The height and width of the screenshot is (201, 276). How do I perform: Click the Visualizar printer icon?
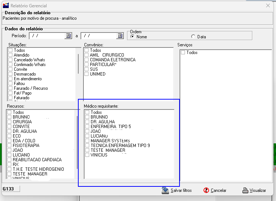pos(245,190)
